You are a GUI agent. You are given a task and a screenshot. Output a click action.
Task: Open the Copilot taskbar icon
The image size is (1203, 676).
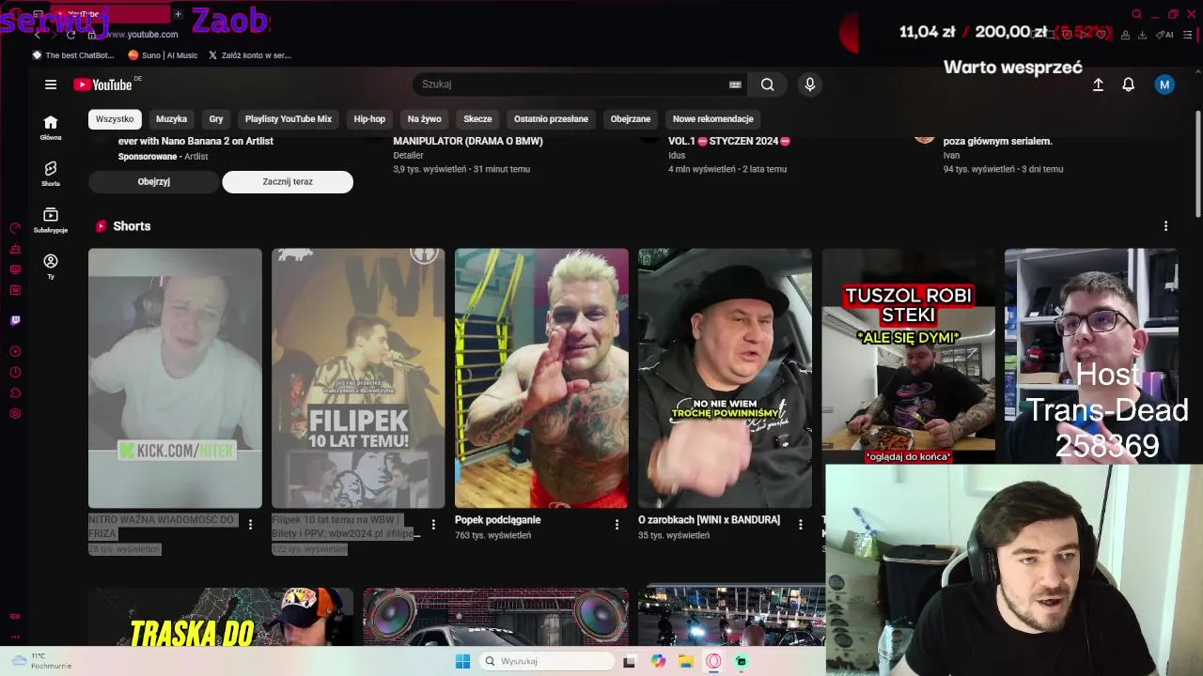pos(658,662)
